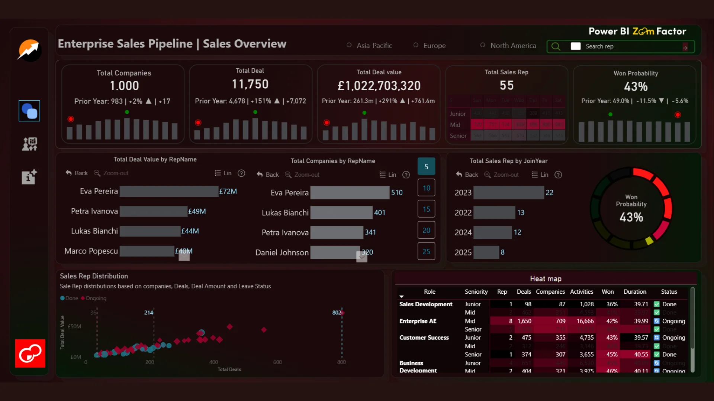Click help icon on Total Deal Value chart
This screenshot has width=714, height=401.
point(241,173)
